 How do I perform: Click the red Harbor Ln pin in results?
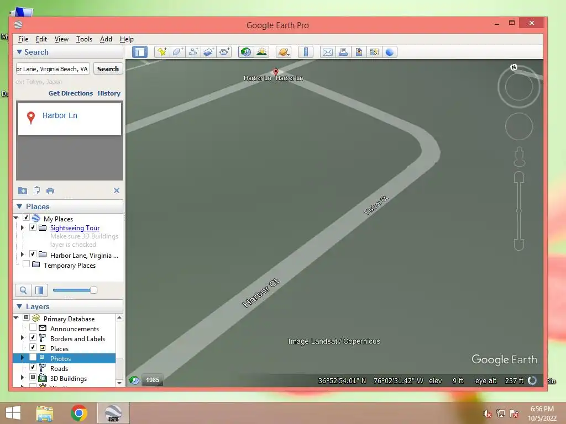click(31, 118)
